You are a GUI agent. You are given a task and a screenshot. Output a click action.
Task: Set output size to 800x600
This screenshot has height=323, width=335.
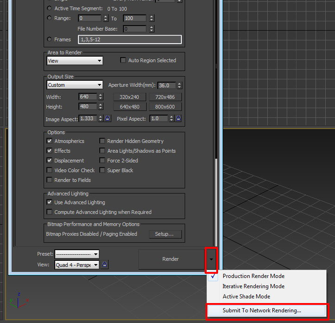(x=165, y=107)
